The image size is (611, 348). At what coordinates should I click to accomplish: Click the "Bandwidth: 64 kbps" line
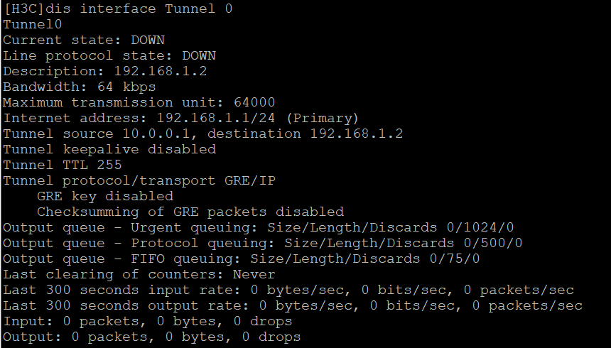click(79, 87)
